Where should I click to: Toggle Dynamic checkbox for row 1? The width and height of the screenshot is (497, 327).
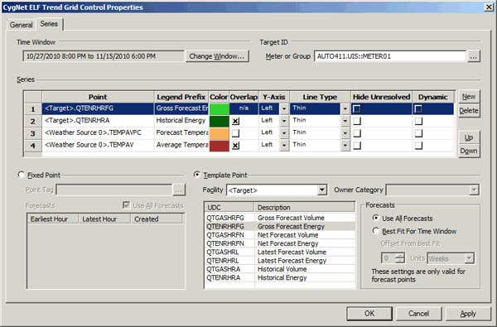point(418,109)
